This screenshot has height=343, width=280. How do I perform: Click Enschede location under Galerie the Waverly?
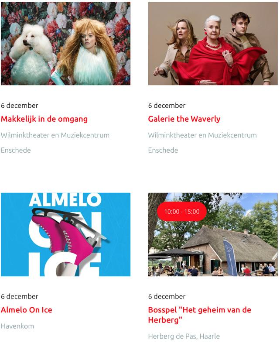pyautogui.click(x=163, y=150)
